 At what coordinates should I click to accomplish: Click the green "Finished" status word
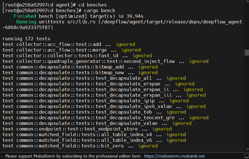[25, 16]
